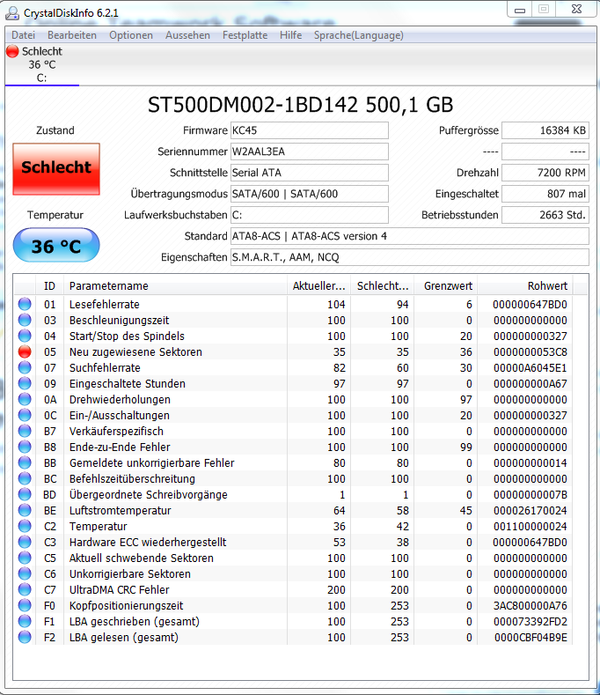Close the CrystalDiskInfo window
Viewport: 600px width, 695px height.
(576, 10)
